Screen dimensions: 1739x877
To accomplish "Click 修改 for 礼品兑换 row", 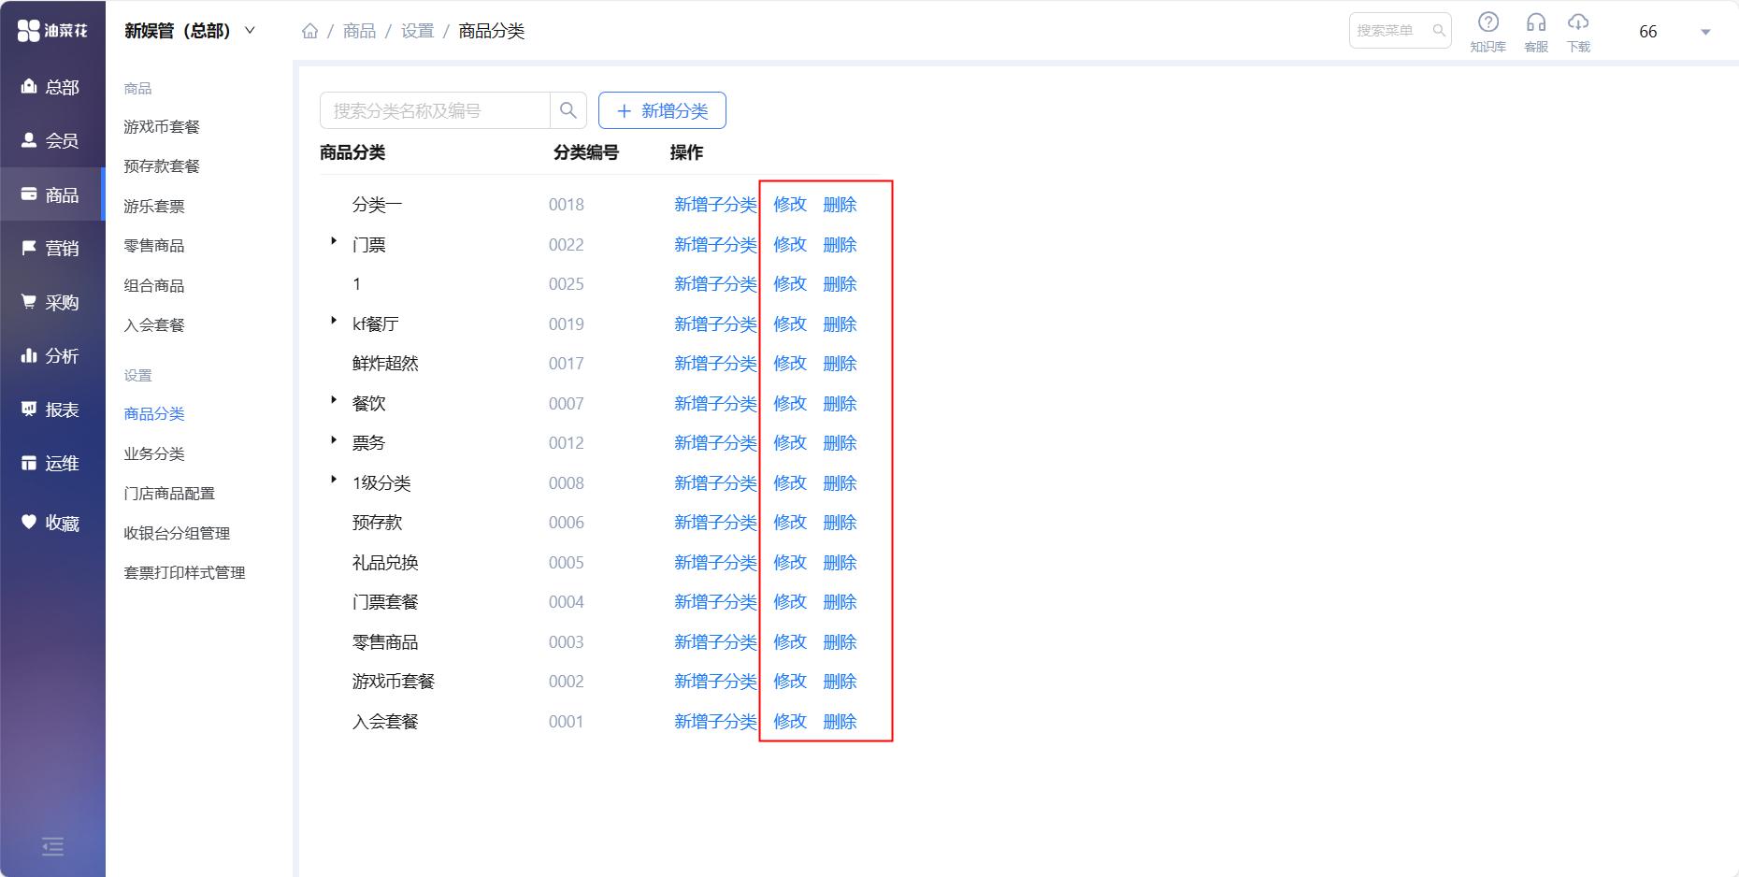I will (790, 563).
